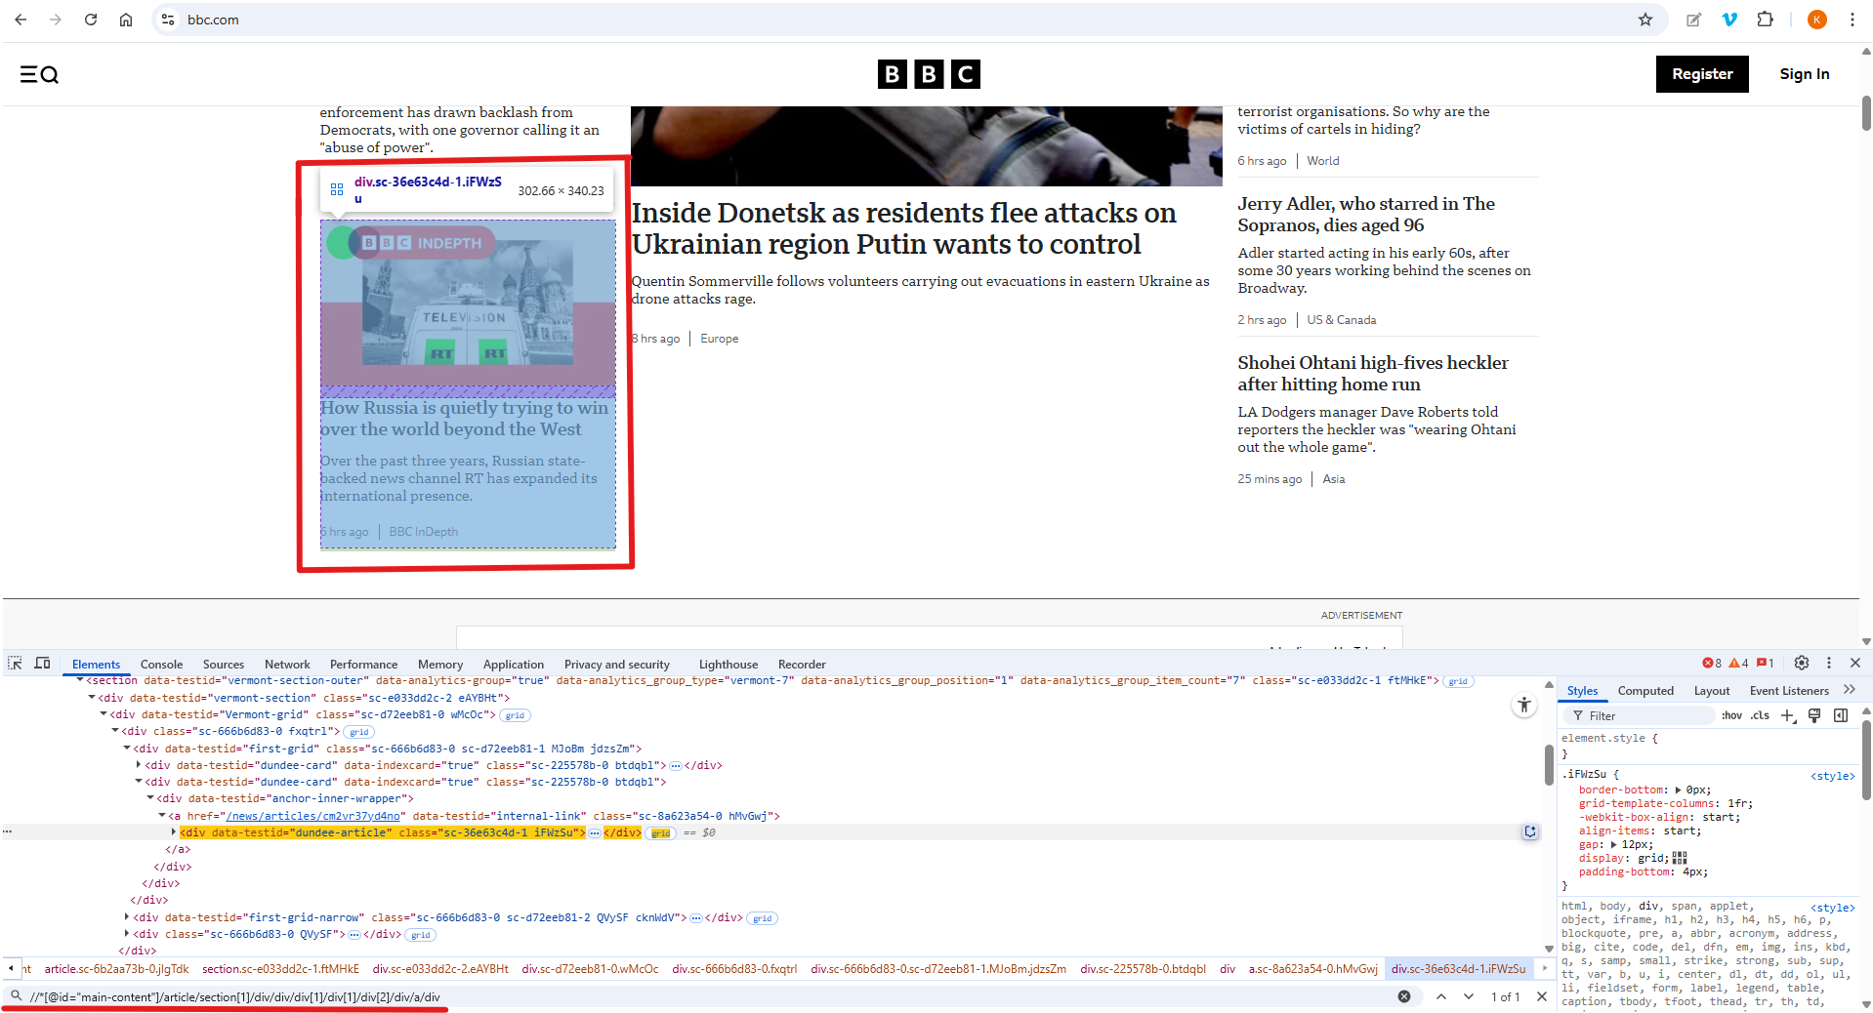Open DevTools customize three-dot menu

(x=1829, y=663)
